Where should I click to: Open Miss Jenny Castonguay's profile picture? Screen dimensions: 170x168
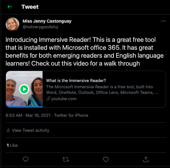pyautogui.click(x=12, y=24)
